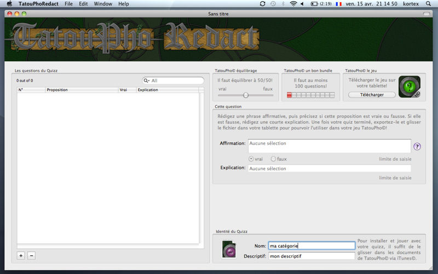The image size is (438, 274).
Task: Click the window toolbar toggle pill button
Action: coord(427,13)
